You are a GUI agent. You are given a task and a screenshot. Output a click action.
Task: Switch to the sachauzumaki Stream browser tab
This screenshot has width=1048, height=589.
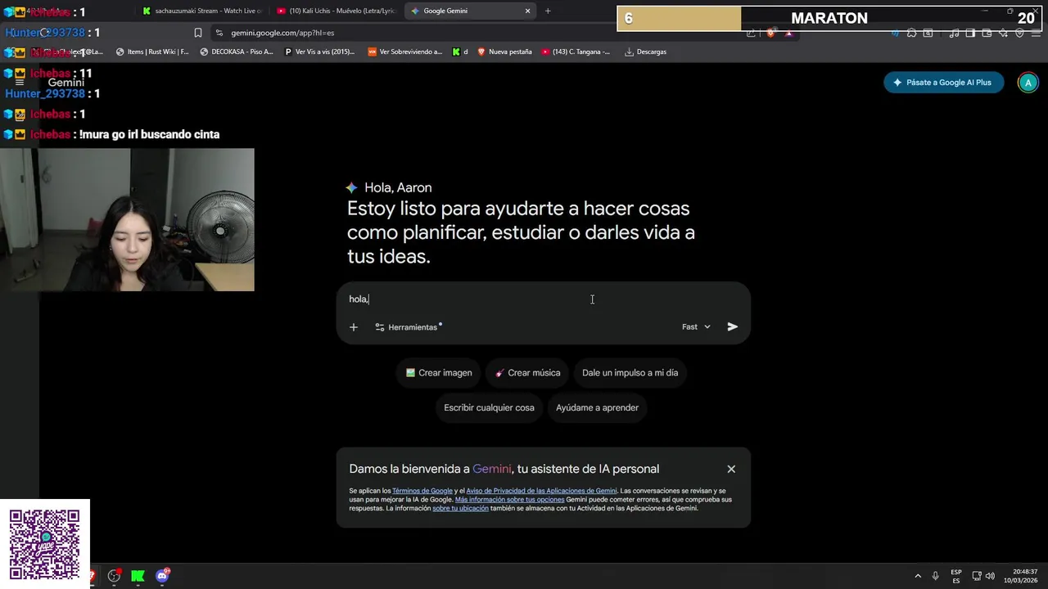coord(201,11)
